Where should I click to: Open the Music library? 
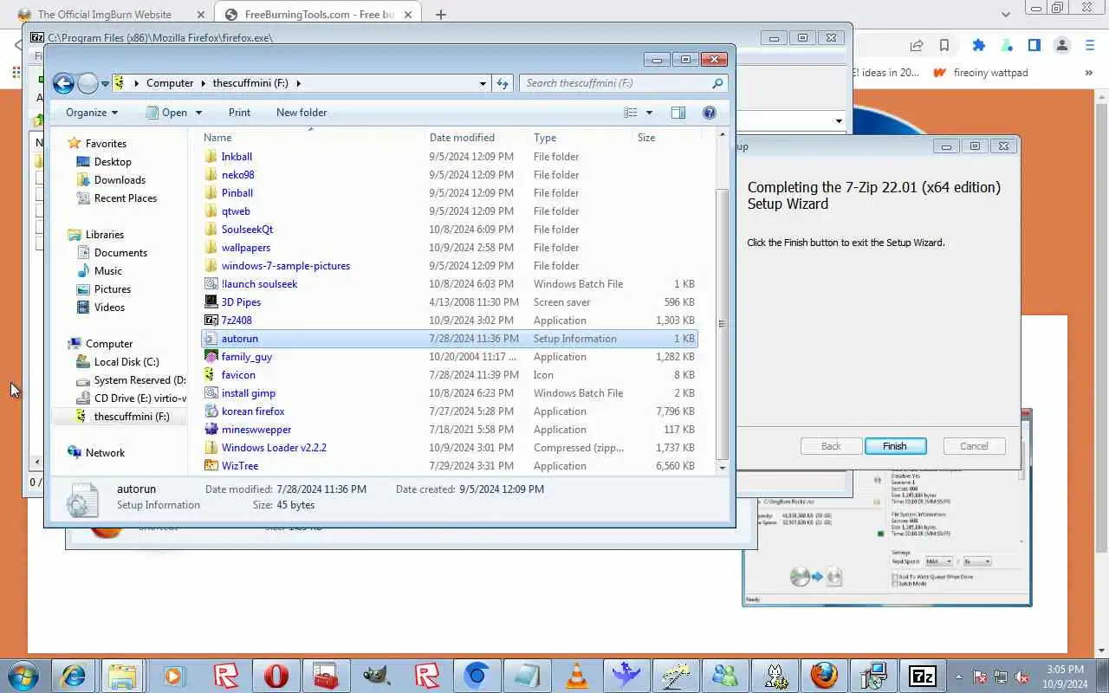(108, 271)
